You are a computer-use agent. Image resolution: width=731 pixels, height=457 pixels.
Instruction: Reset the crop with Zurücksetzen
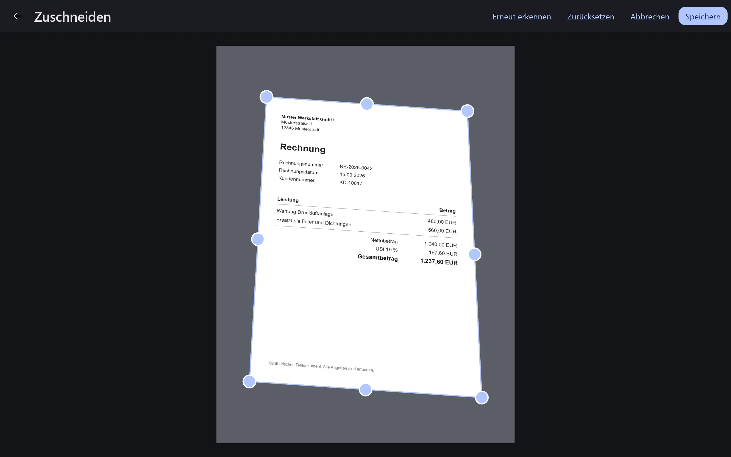coord(591,17)
